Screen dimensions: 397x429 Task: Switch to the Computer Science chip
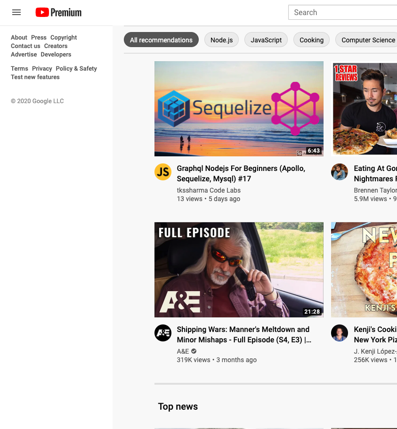[367, 40]
